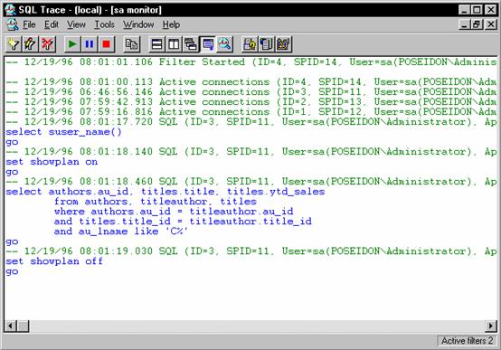501x350 pixels.
Task: Click the Copy toolbar icon
Action: [132, 44]
